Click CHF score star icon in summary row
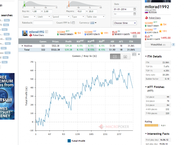 tap(102, 33)
